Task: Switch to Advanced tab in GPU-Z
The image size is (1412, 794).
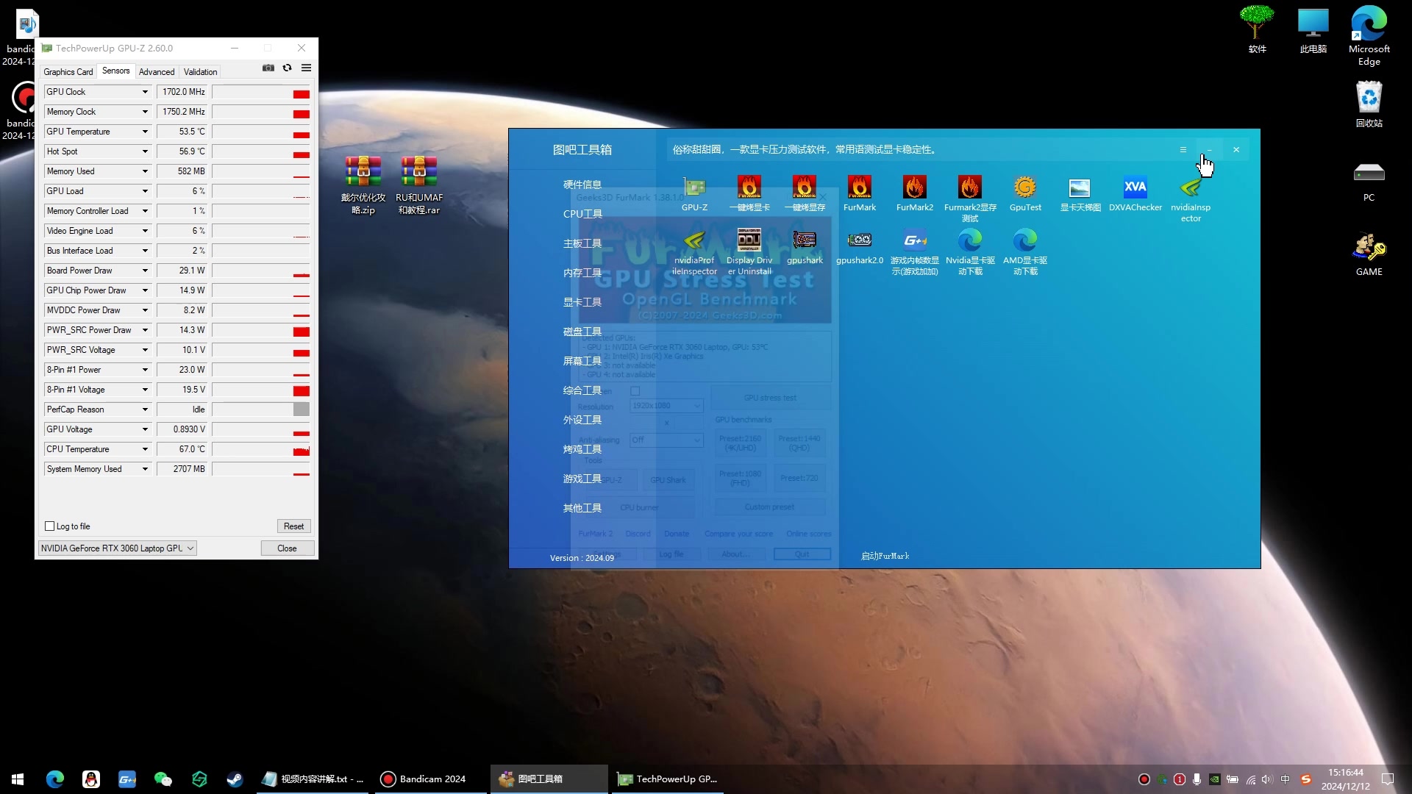Action: point(156,71)
